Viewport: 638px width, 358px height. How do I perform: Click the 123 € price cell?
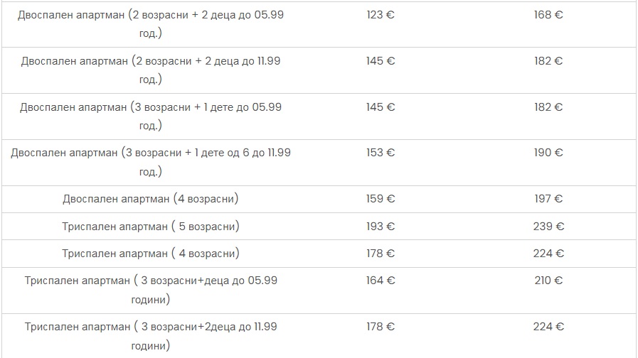click(x=380, y=15)
